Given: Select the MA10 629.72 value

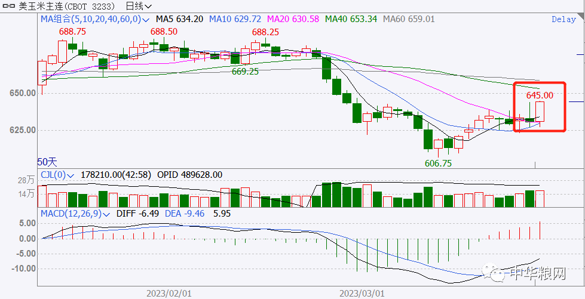Looking at the screenshot, I should 235,19.
